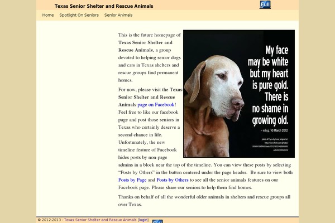Image resolution: width=335 pixels, height=223 pixels.
Task: Open the 'Posts by Page' link
Action: click(x=132, y=180)
